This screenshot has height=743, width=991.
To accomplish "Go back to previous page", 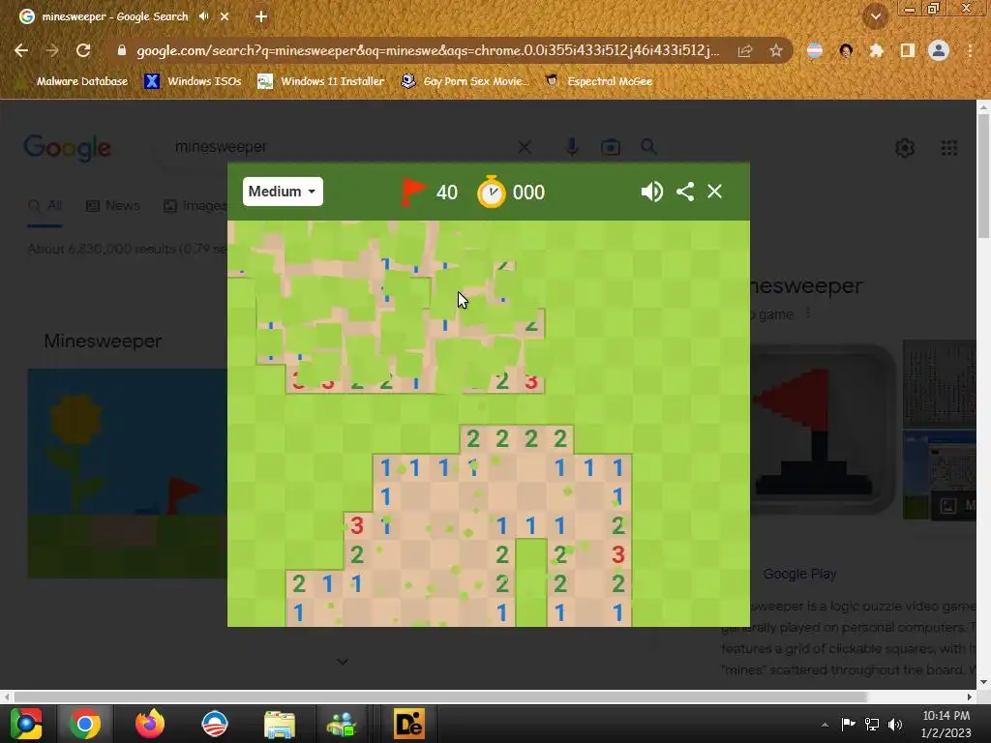I will [21, 50].
